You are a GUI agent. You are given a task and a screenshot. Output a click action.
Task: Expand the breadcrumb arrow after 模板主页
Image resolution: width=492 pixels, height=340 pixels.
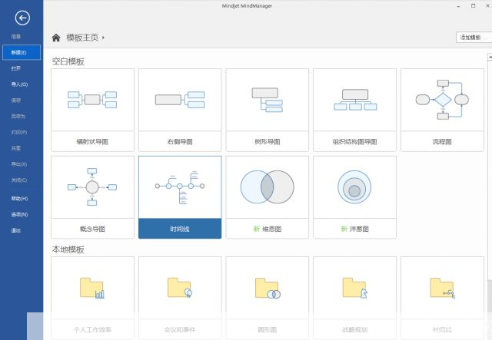coord(103,38)
